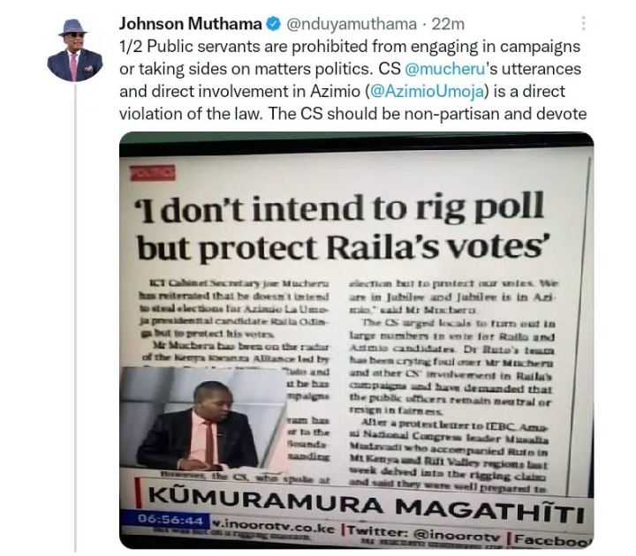636x556 pixels.
Task: Open Johnson Muthama's profile avatar
Action: click(x=74, y=50)
